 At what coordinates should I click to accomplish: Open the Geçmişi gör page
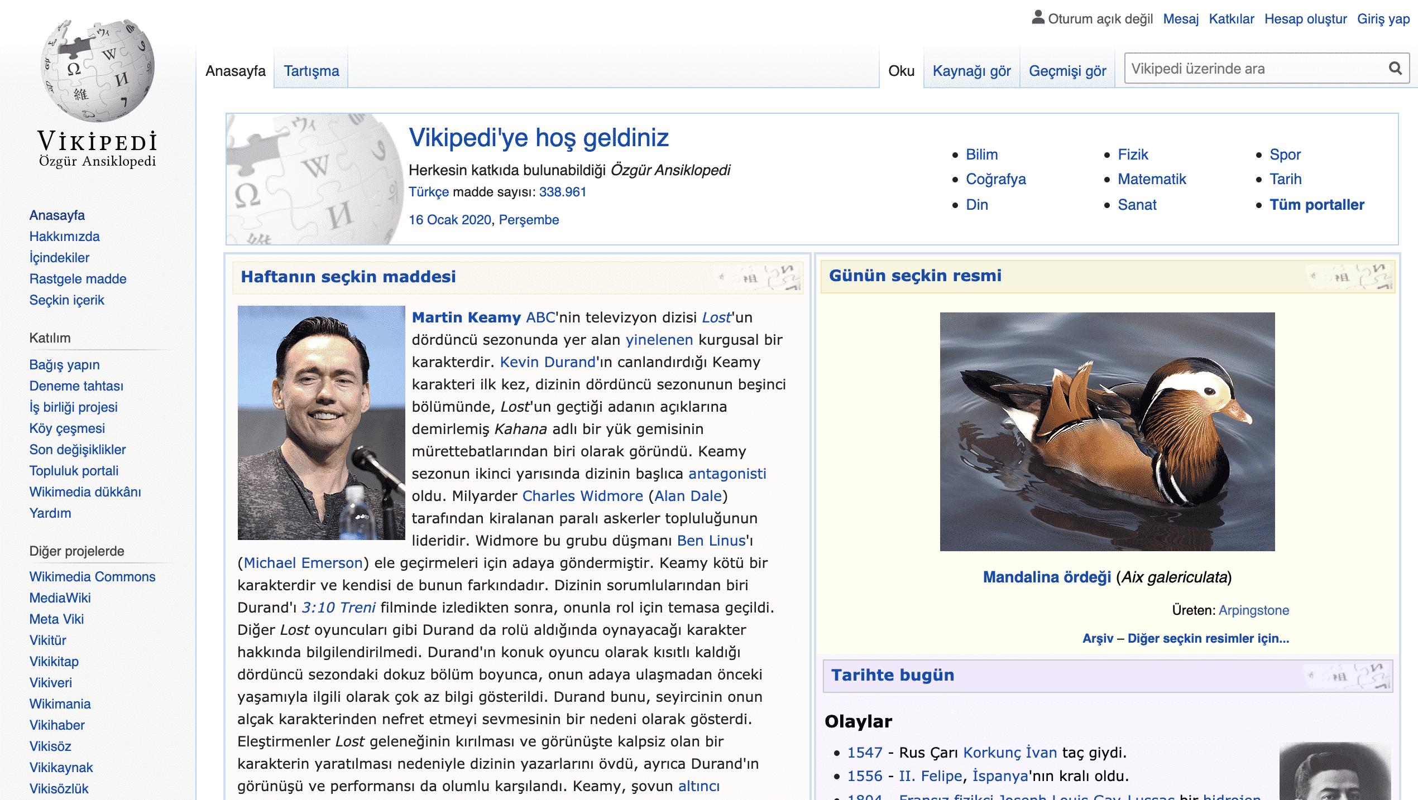pos(1067,70)
